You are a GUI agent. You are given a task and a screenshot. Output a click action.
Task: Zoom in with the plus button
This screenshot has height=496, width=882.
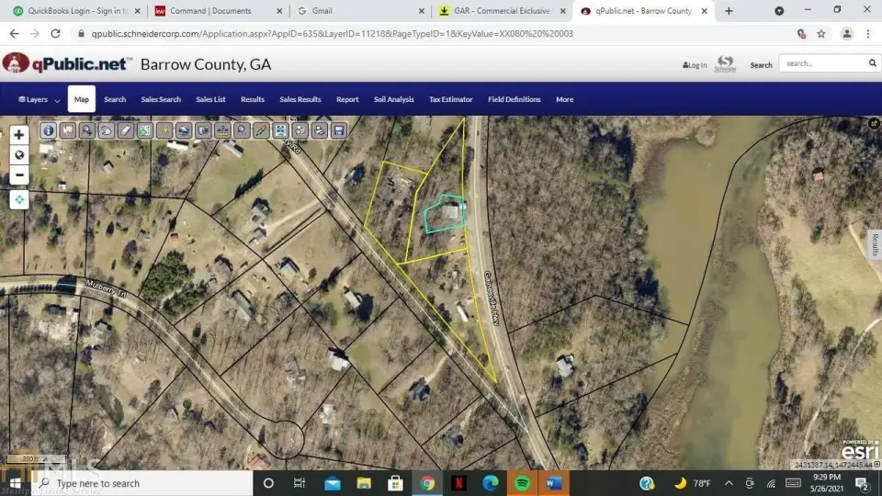point(18,135)
